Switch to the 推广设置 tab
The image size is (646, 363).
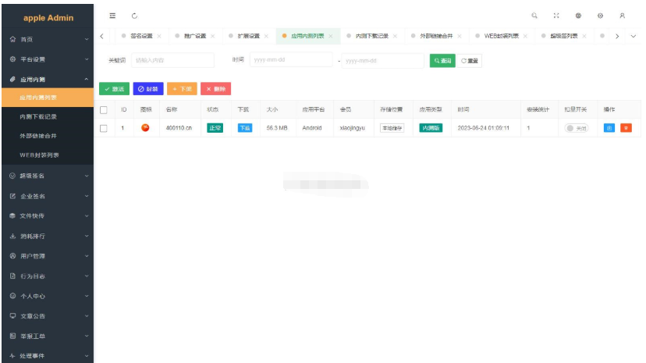pos(195,36)
